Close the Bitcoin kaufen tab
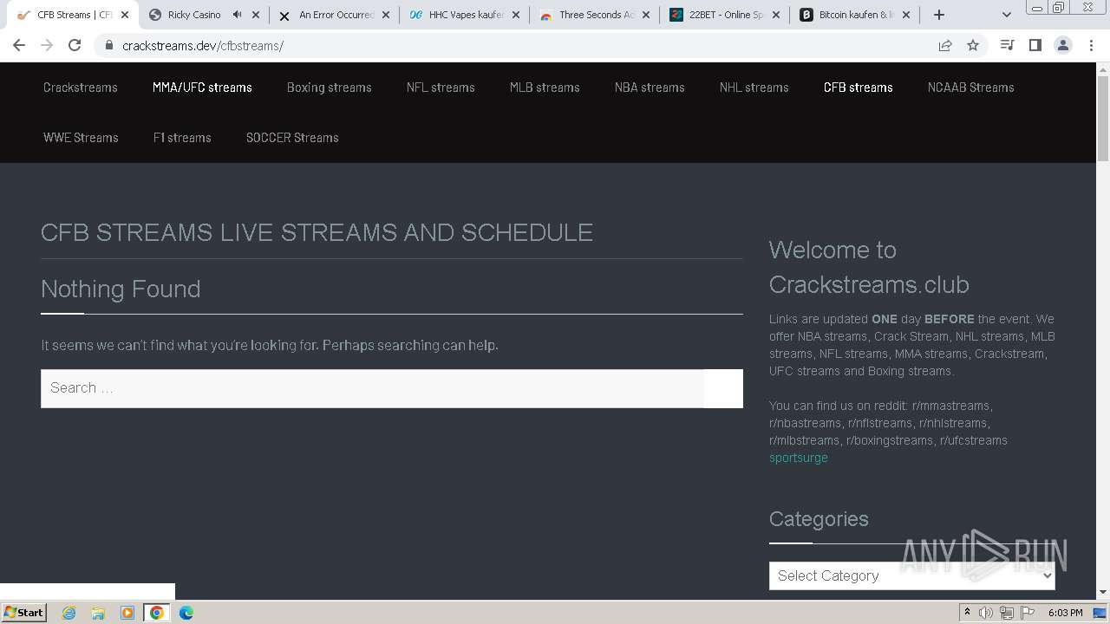 [x=906, y=15]
